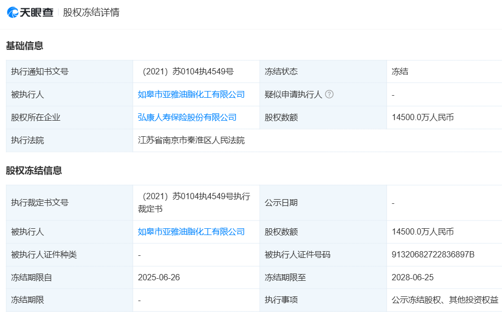The height and width of the screenshot is (312, 502).
Task: Click the 执行法院 label
Action: [x=27, y=140]
